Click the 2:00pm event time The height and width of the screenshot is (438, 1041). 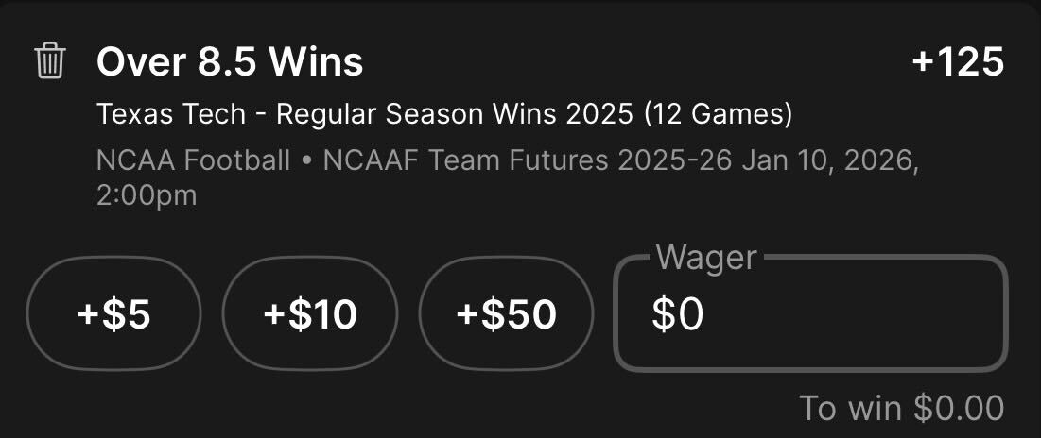pyautogui.click(x=146, y=196)
